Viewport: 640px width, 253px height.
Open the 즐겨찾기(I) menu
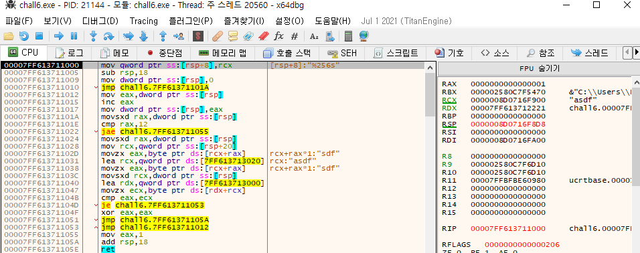coord(244,21)
